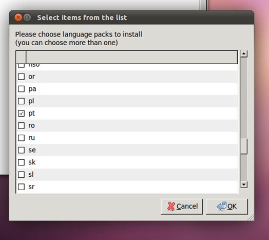Image resolution: width=269 pixels, height=240 pixels.
Task: Click the vertical scrollbar thumb
Action: click(244, 146)
